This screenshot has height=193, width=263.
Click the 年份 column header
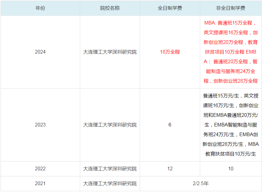[x=41, y=8]
